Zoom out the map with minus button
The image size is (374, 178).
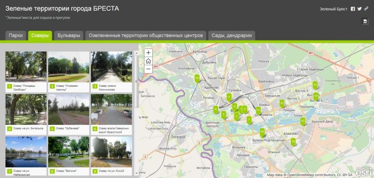148,69
